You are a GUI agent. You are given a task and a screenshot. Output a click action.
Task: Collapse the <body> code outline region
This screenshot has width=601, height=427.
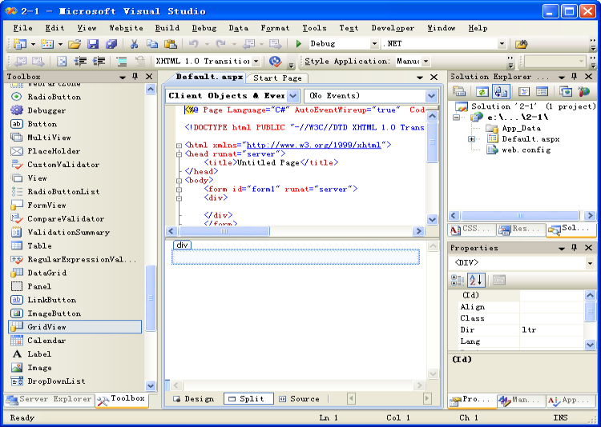click(x=179, y=181)
